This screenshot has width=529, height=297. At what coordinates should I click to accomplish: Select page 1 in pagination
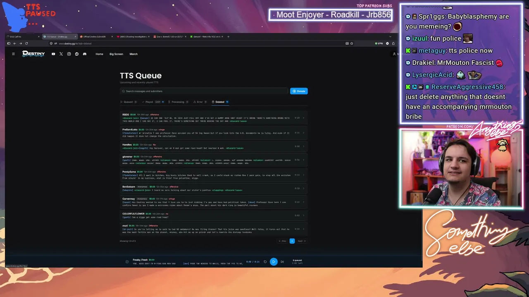292,241
